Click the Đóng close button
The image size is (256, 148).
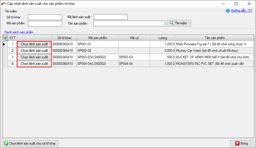[x=242, y=143]
